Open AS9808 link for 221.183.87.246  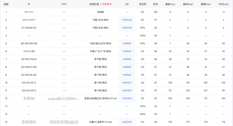(127, 67)
